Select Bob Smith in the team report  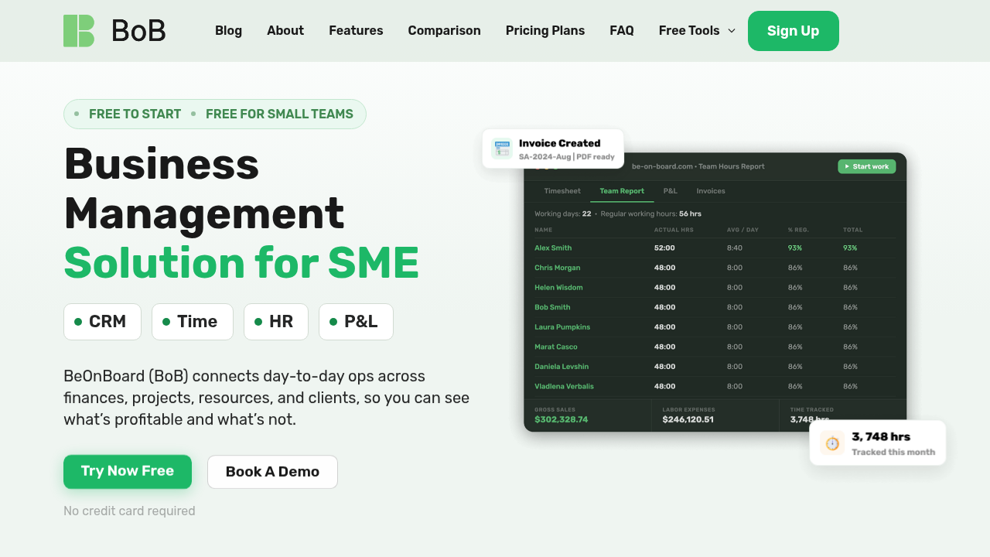552,307
